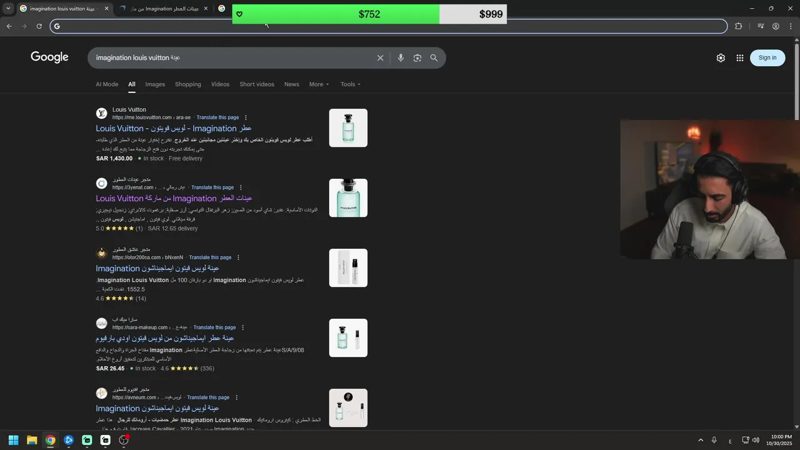Open the Google apps grid

tap(740, 57)
